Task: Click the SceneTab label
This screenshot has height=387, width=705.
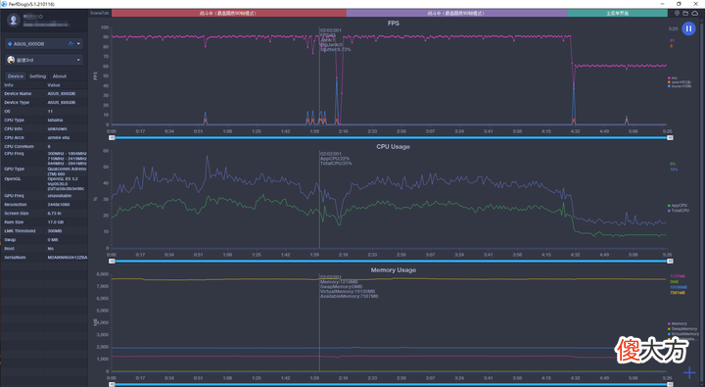Action: coord(99,13)
